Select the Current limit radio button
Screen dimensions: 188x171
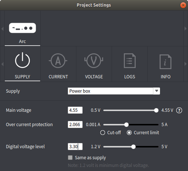coord(129,133)
